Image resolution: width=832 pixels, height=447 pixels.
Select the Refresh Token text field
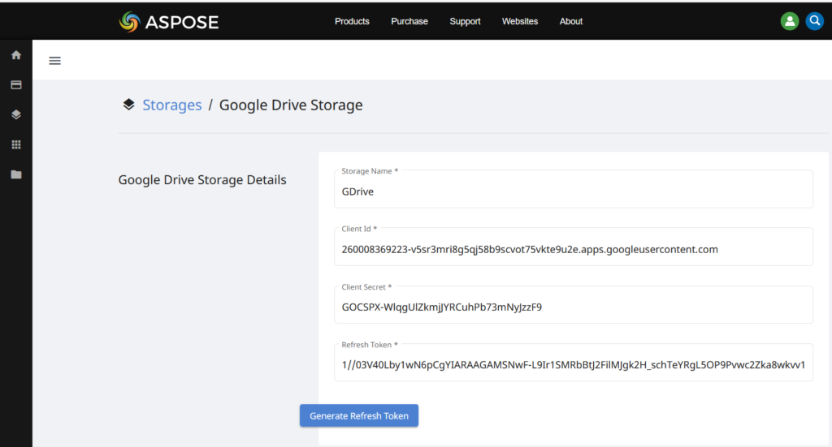point(573,365)
